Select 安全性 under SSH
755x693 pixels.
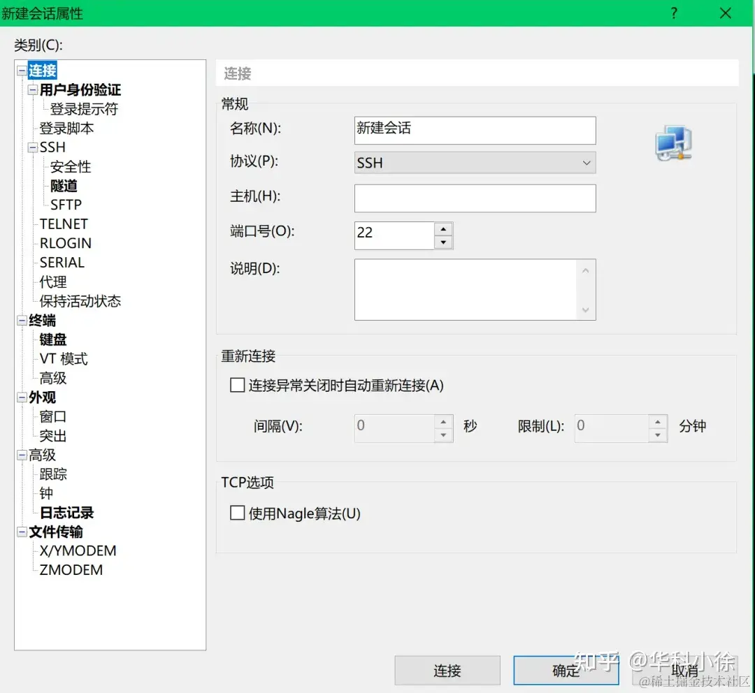coord(71,166)
